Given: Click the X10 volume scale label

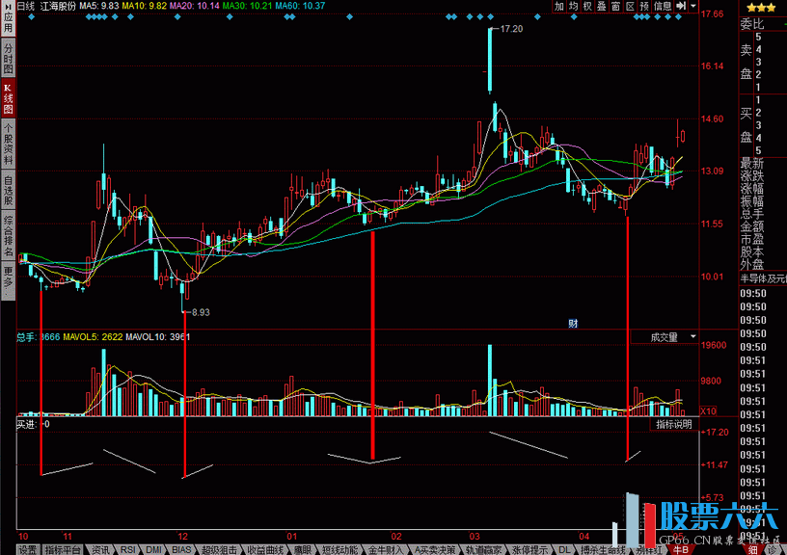Looking at the screenshot, I should click(x=708, y=411).
